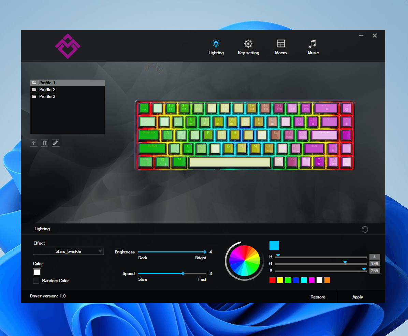Click the spacebar key on the keyboard preview
Image resolution: width=408 pixels, height=336 pixels.
click(x=229, y=162)
